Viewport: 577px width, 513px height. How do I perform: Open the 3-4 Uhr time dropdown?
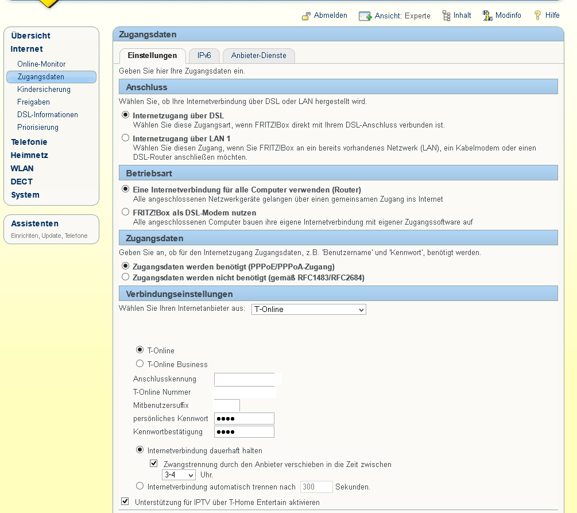click(179, 475)
